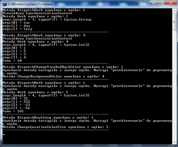Click the line containing "typeof(T) = System.String"
This screenshot has height=147, width=178.
[47, 19]
